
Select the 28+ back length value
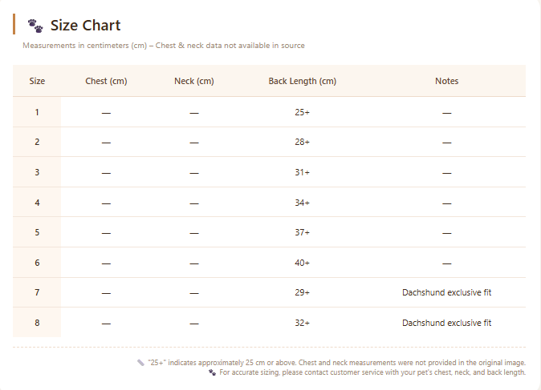[x=303, y=142]
